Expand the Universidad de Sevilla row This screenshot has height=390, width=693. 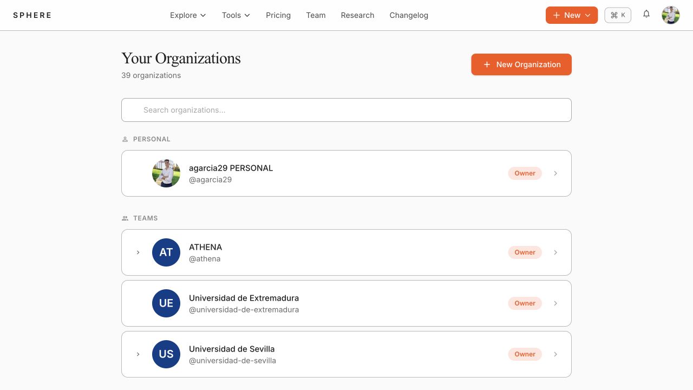[x=138, y=354]
